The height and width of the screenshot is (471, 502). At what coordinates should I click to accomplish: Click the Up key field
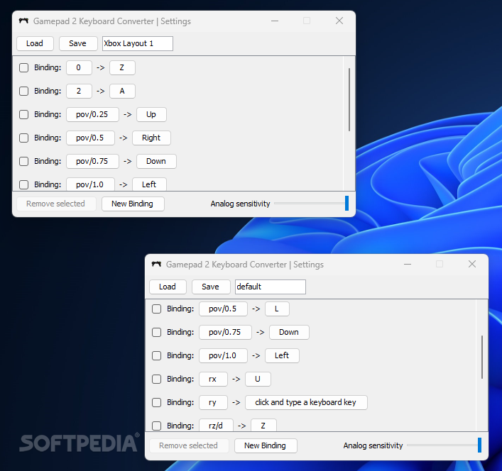click(151, 114)
